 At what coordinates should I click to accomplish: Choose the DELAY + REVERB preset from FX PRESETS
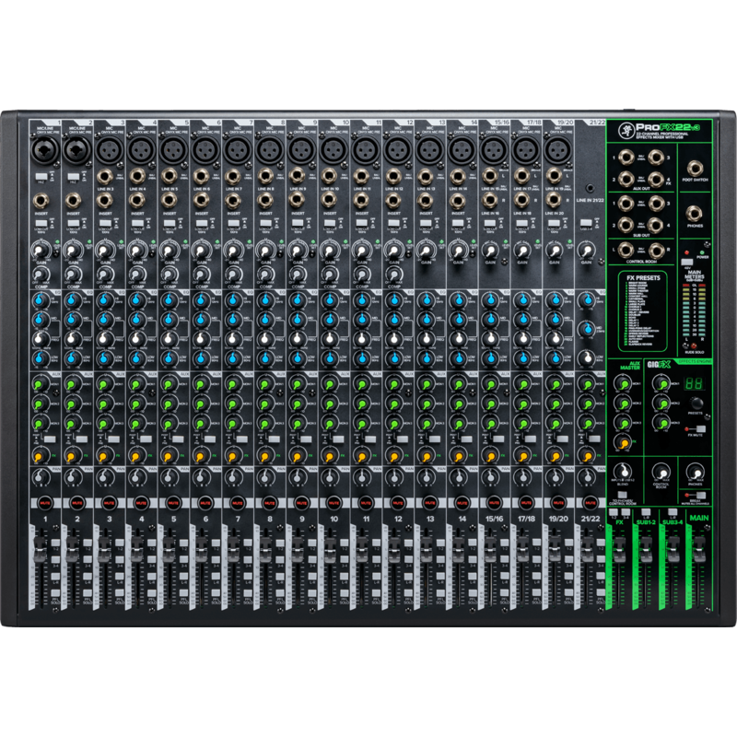pos(636,312)
